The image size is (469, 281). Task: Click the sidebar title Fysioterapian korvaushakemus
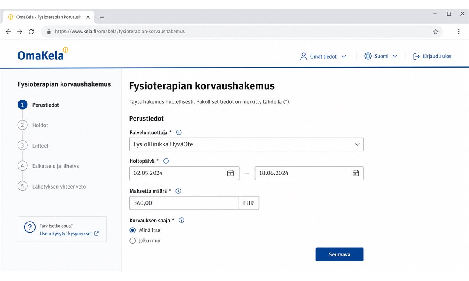coord(64,84)
